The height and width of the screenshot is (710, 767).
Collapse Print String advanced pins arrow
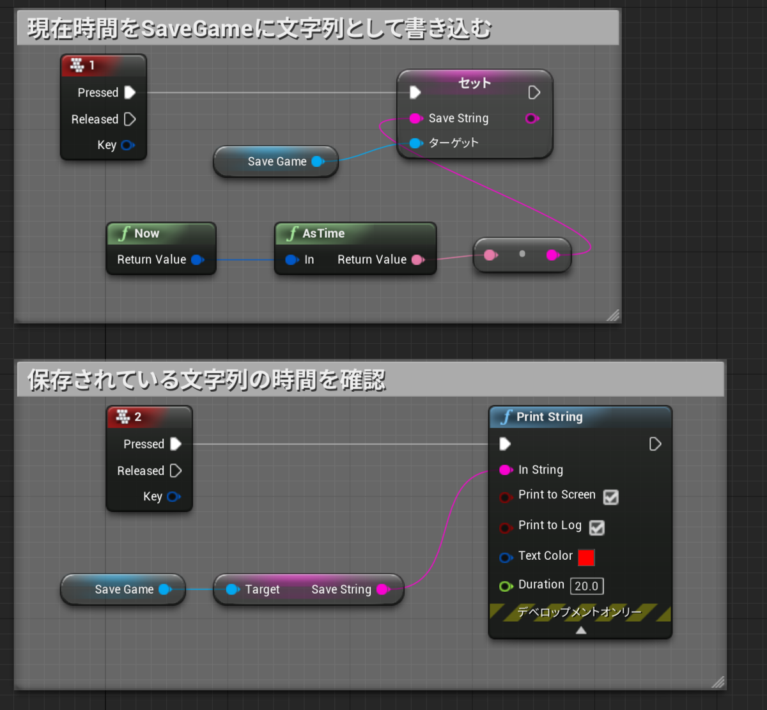click(x=580, y=630)
